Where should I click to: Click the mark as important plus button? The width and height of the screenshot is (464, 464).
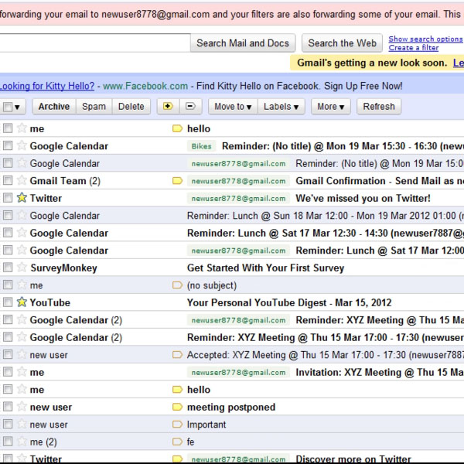point(168,106)
